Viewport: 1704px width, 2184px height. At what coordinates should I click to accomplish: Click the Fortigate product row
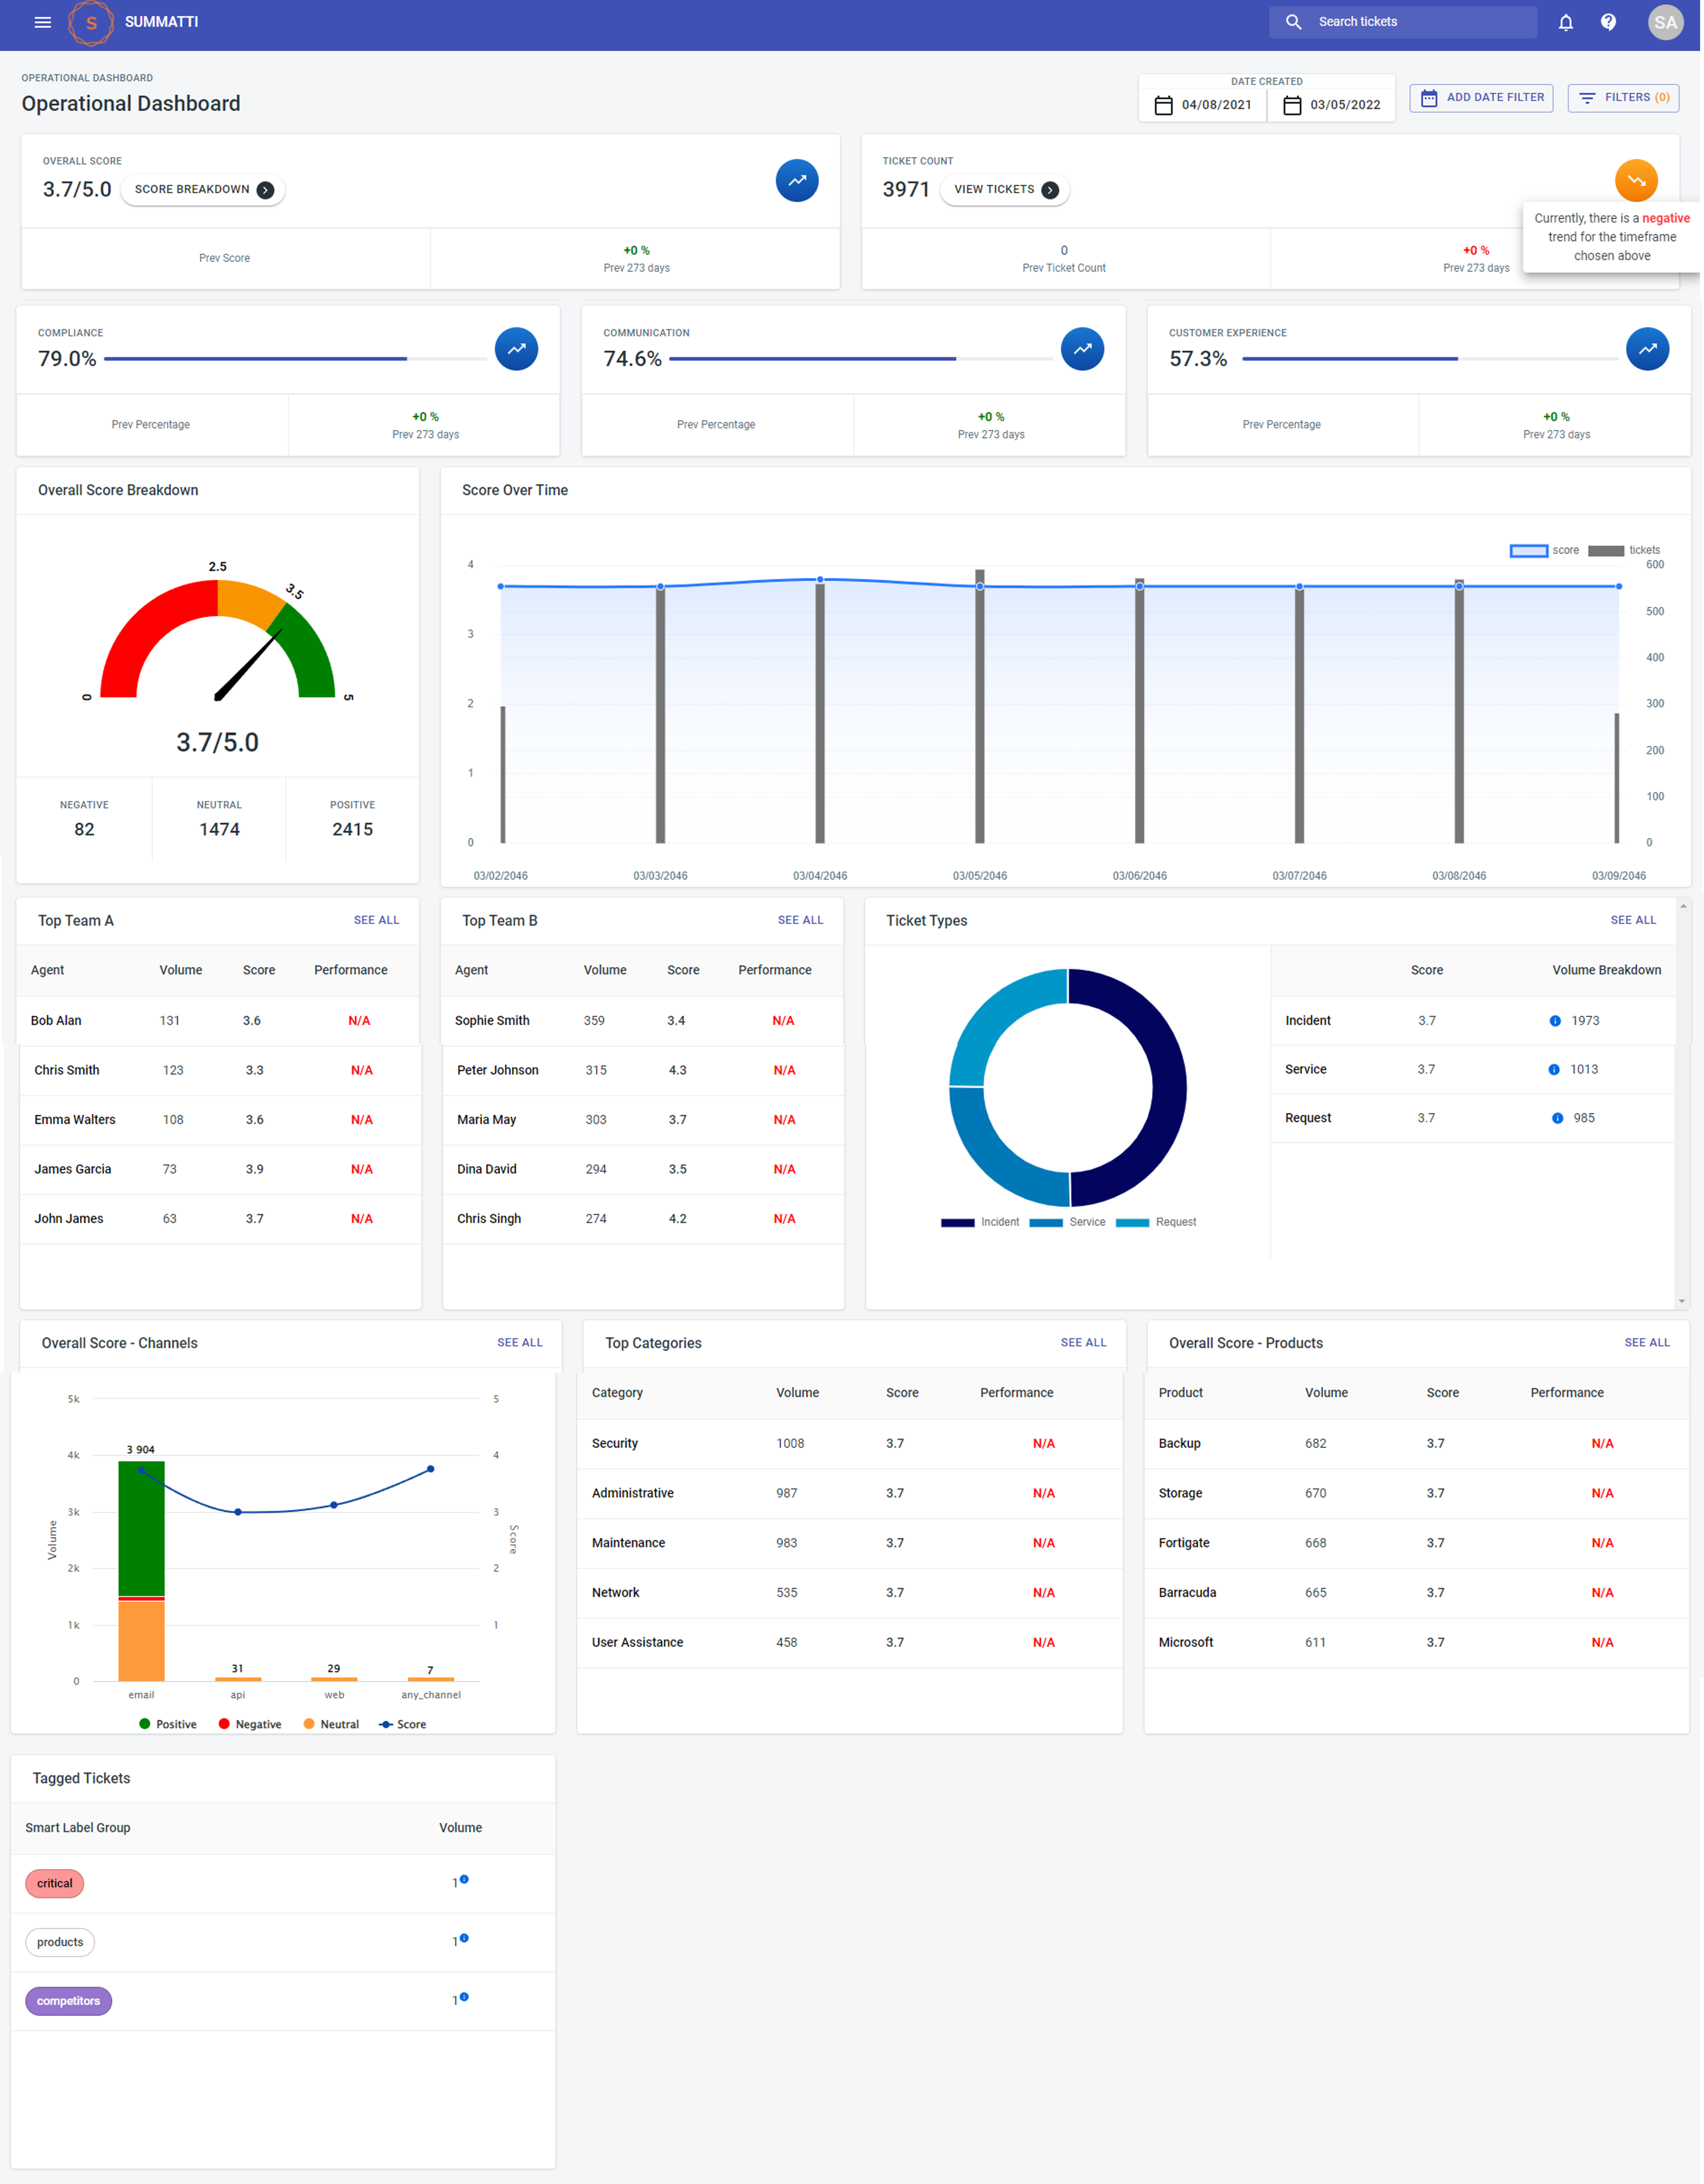coord(1417,1544)
